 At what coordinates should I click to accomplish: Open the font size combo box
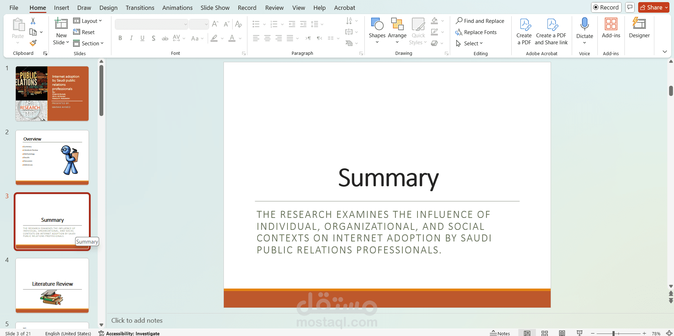199,24
